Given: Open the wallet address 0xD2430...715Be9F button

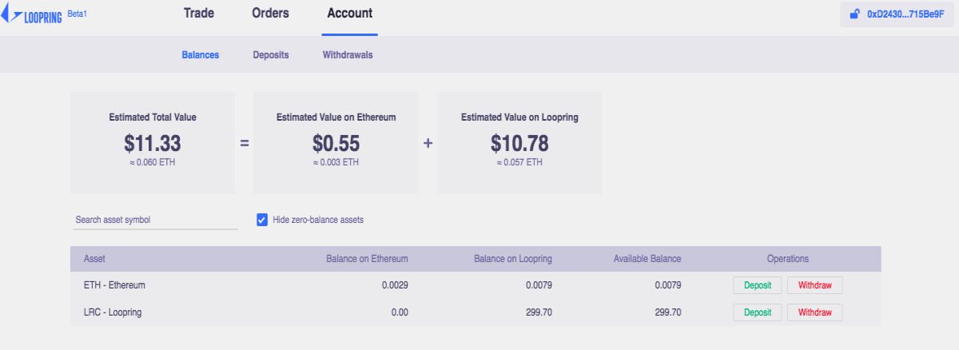Looking at the screenshot, I should (x=898, y=14).
